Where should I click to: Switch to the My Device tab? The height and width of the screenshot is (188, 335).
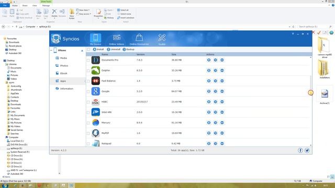point(95,39)
